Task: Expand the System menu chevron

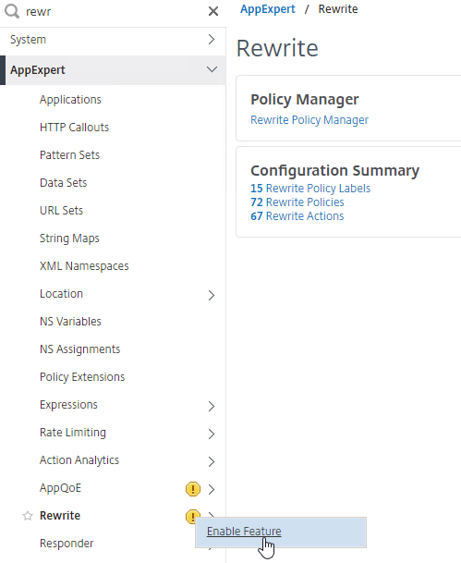Action: (x=212, y=40)
